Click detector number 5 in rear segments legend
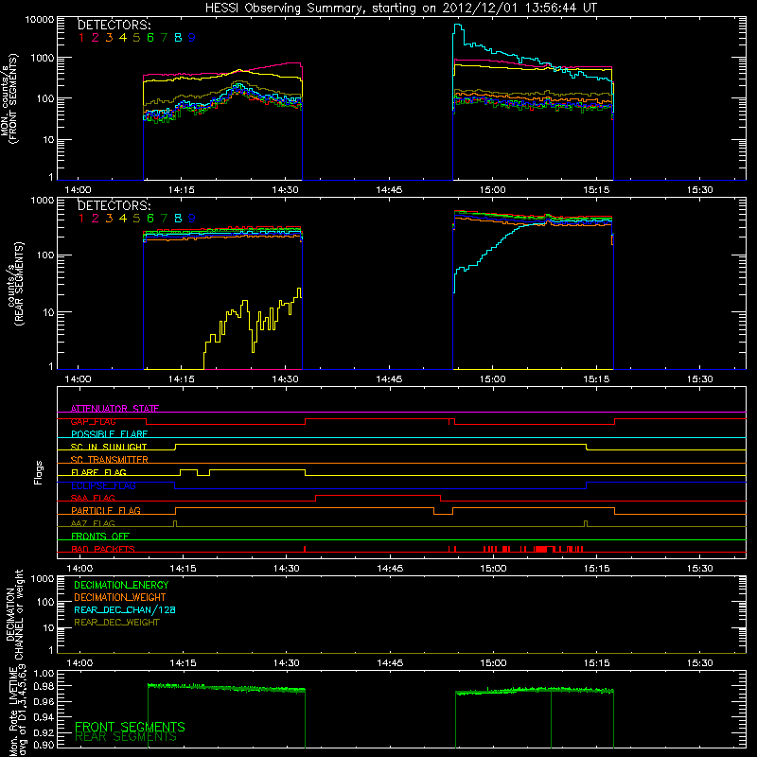Viewport: 757px width, 757px height. point(136,219)
